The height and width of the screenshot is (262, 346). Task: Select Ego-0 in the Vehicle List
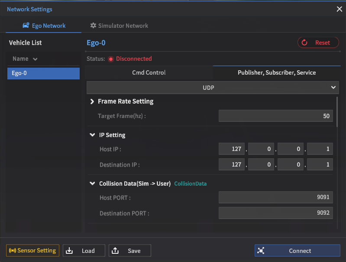tap(43, 73)
